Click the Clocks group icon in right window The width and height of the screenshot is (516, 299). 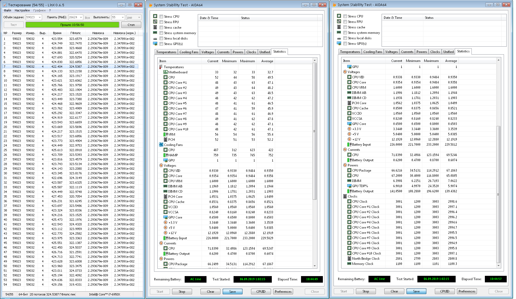pos(345,196)
